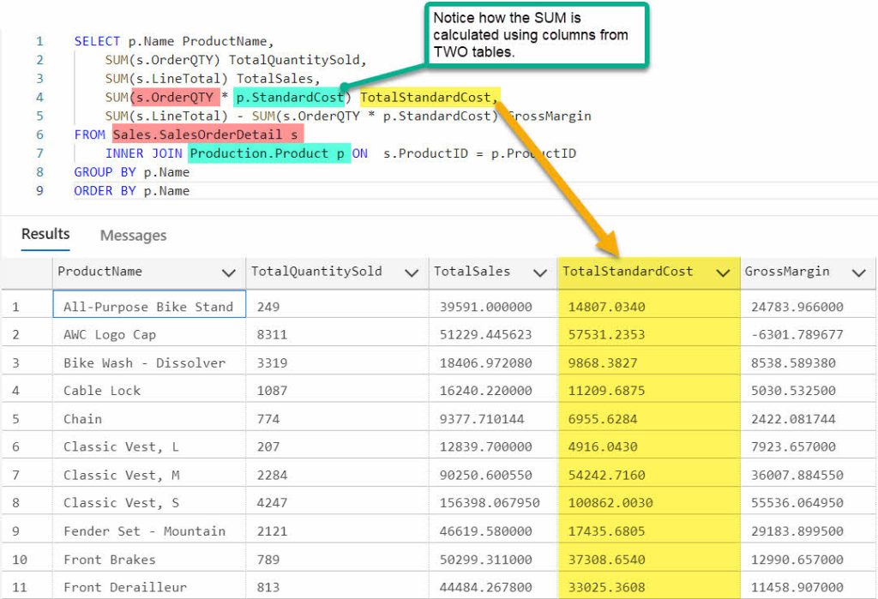The image size is (878, 599).
Task: Click TotalSales value 51229.445623
Action: [x=485, y=335]
